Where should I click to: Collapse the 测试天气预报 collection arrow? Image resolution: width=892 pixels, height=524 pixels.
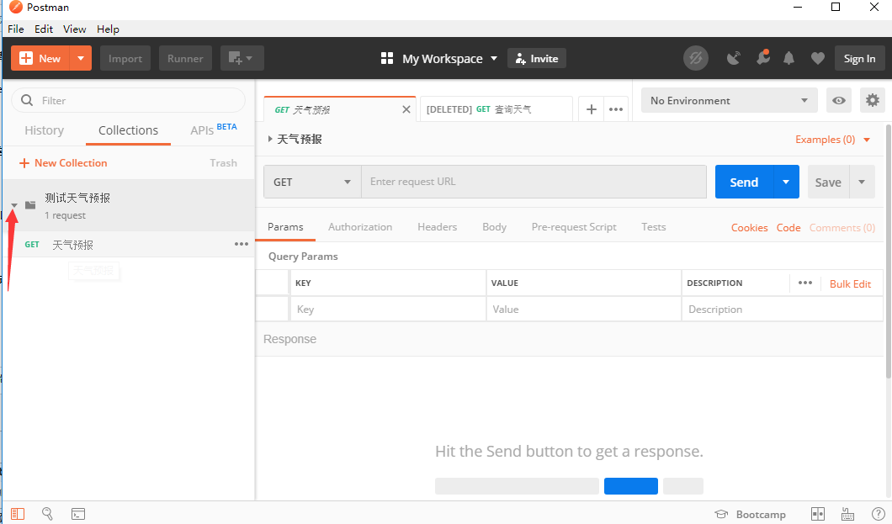pos(14,205)
